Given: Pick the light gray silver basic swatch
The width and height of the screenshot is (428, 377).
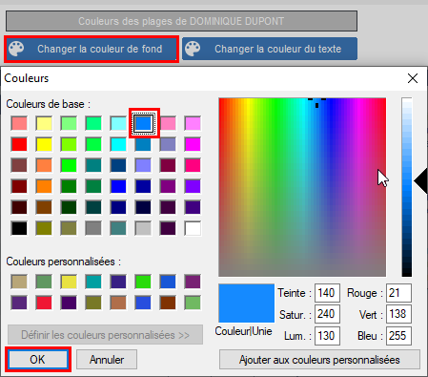Looking at the screenshot, I should pyautogui.click(x=143, y=228).
